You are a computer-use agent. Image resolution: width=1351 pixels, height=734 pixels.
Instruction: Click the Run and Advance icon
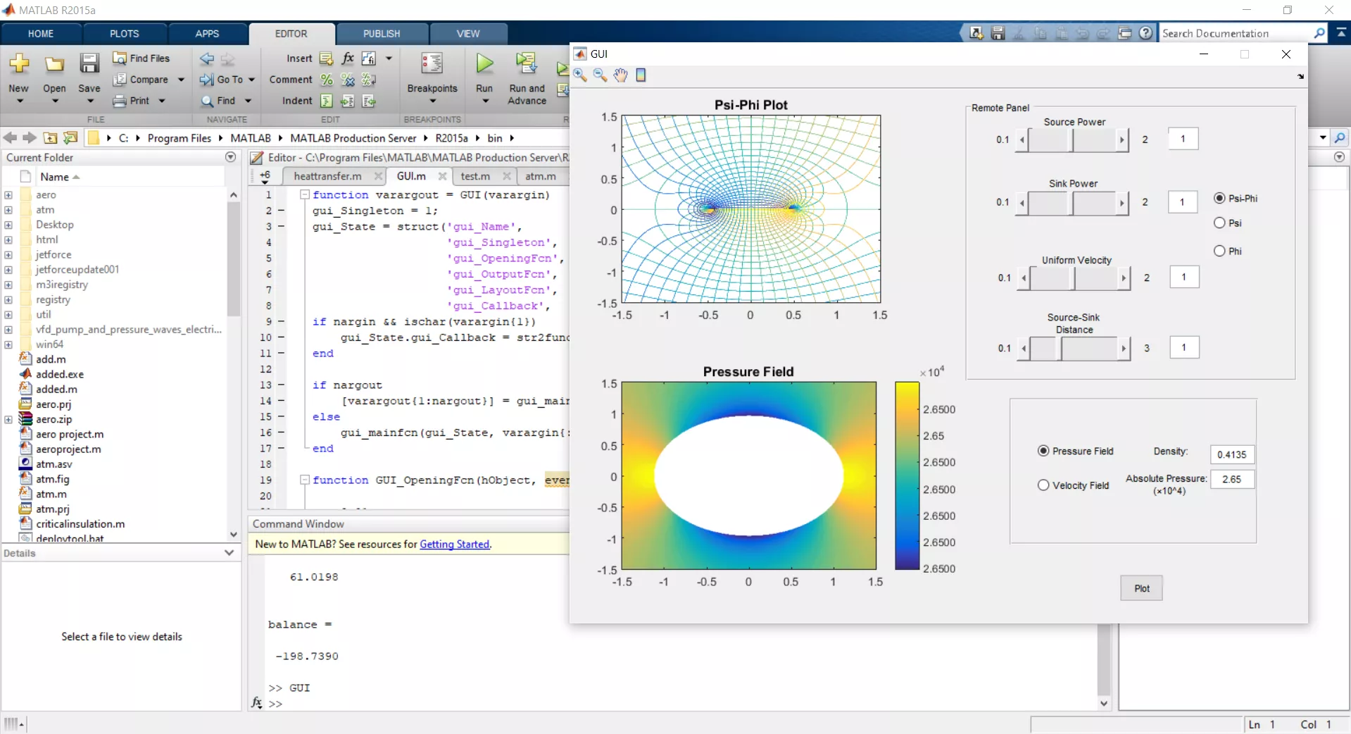tap(526, 64)
